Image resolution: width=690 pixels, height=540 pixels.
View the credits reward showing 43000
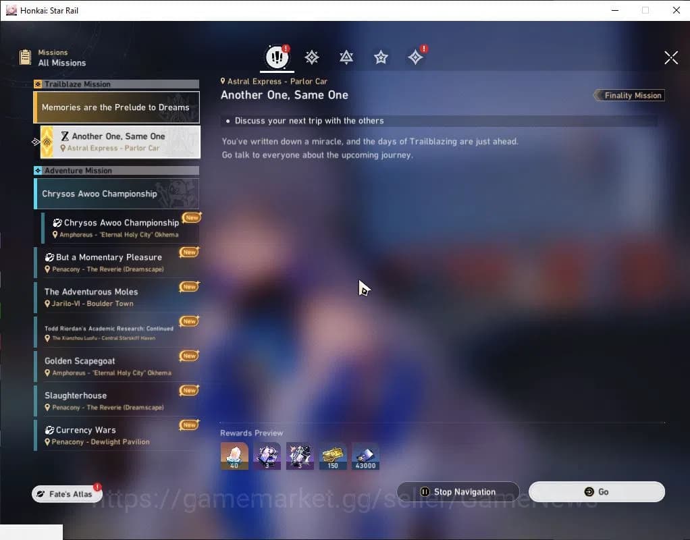pos(365,456)
